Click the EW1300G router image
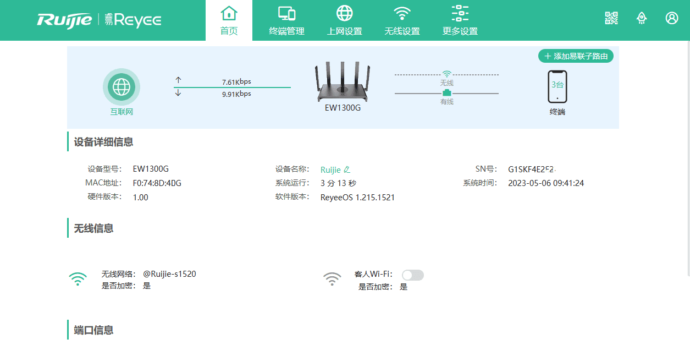690x350 pixels. 342,81
